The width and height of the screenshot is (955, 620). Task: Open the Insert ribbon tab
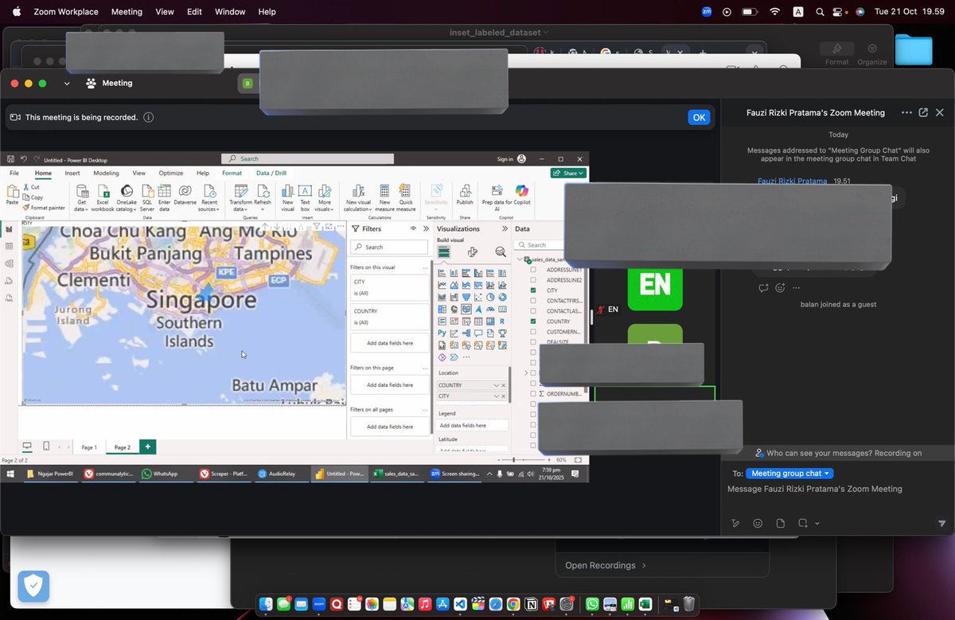tap(72, 173)
